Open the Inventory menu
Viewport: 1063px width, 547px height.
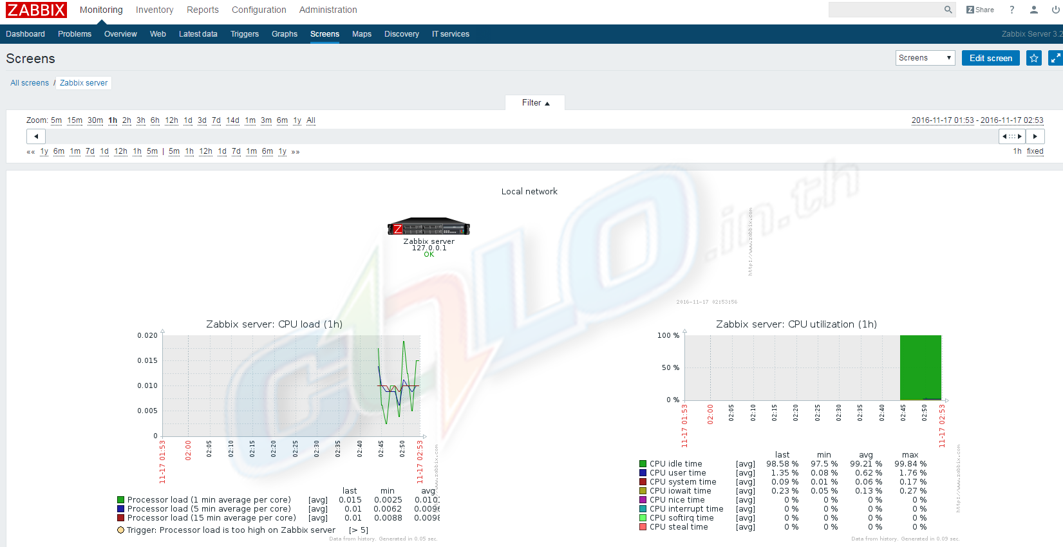pos(155,10)
